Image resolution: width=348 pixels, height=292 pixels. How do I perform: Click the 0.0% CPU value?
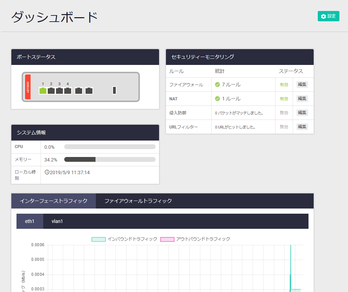point(49,147)
